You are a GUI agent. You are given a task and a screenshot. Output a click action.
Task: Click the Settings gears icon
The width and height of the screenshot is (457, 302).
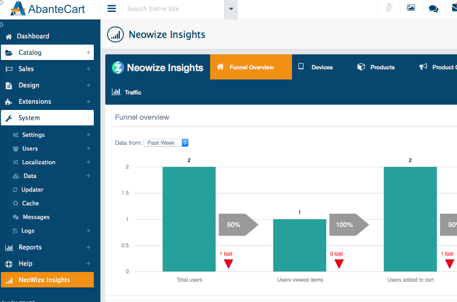[15, 135]
